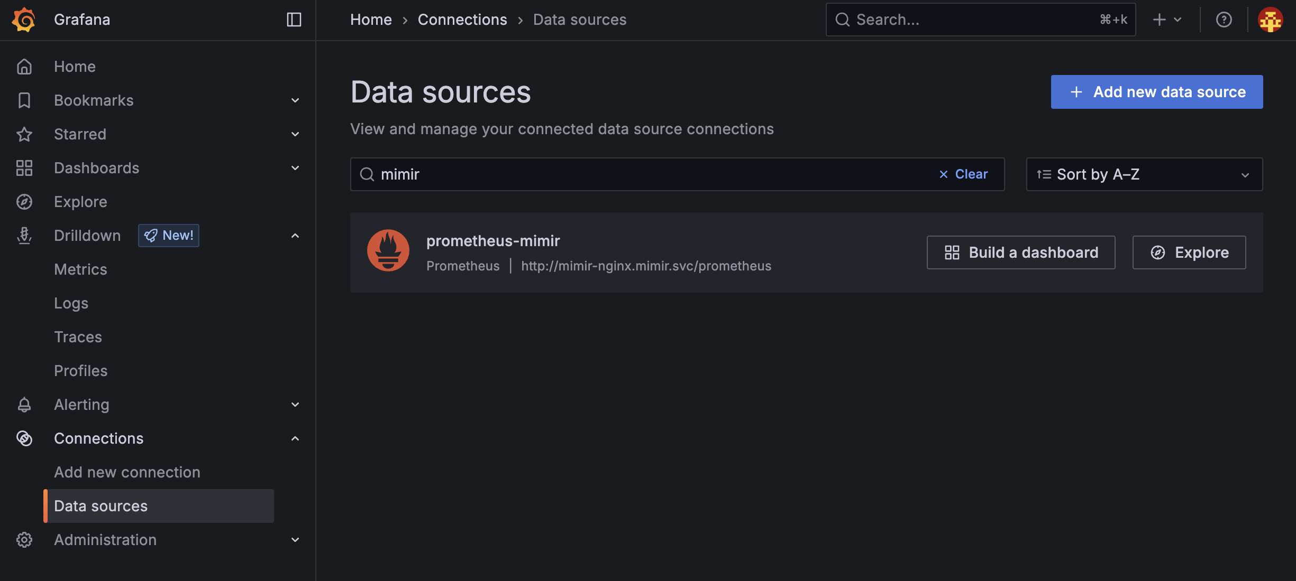The width and height of the screenshot is (1296, 581).
Task: Open the Sort by A–Z dropdown
Action: click(1144, 174)
